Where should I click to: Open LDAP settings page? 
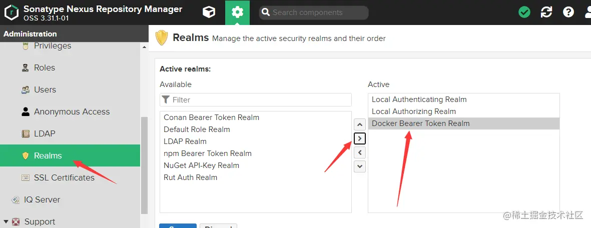click(x=45, y=134)
